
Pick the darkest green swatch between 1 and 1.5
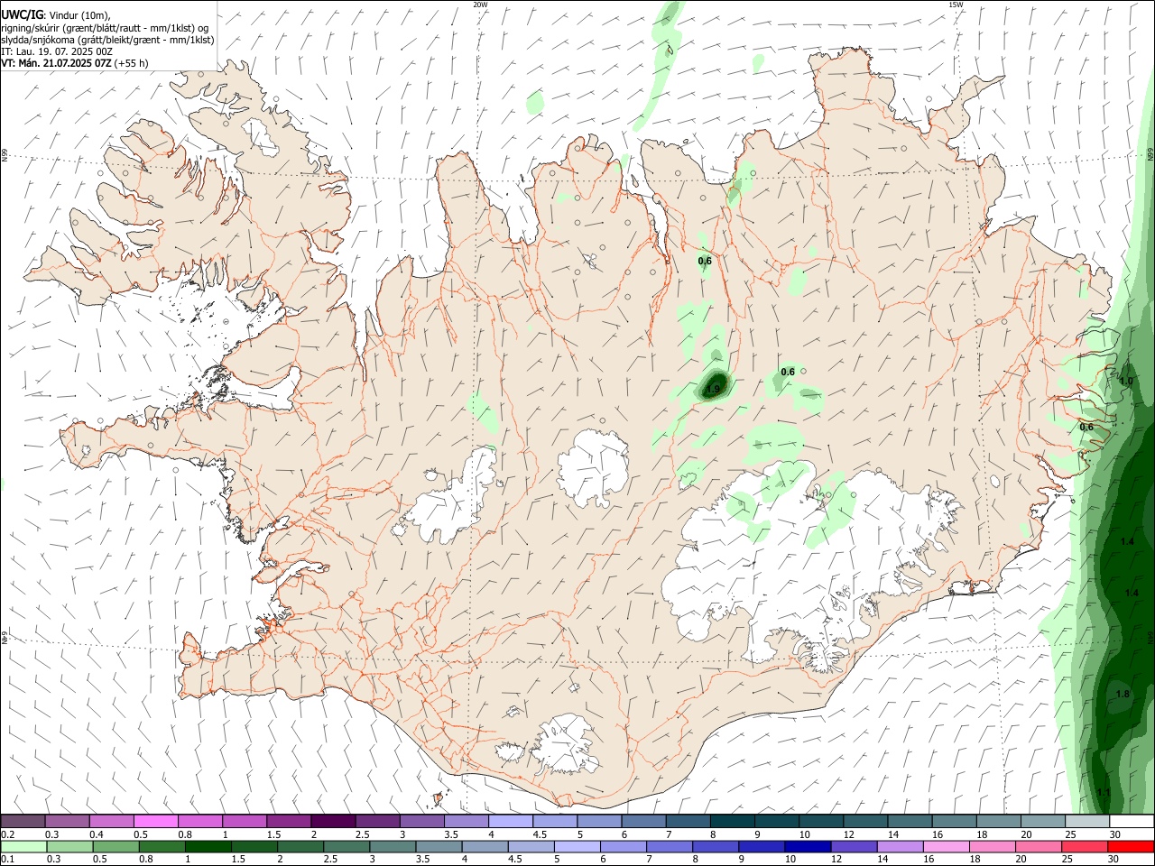point(208,847)
